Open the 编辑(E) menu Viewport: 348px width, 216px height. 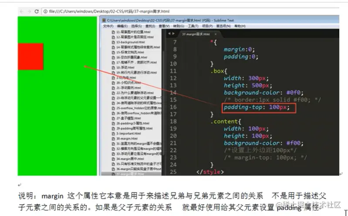coord(122,26)
